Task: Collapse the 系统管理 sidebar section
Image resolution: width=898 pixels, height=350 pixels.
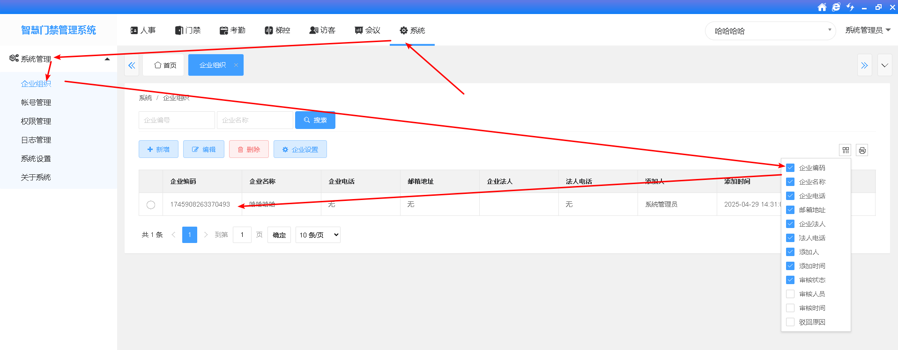Action: pos(107,59)
